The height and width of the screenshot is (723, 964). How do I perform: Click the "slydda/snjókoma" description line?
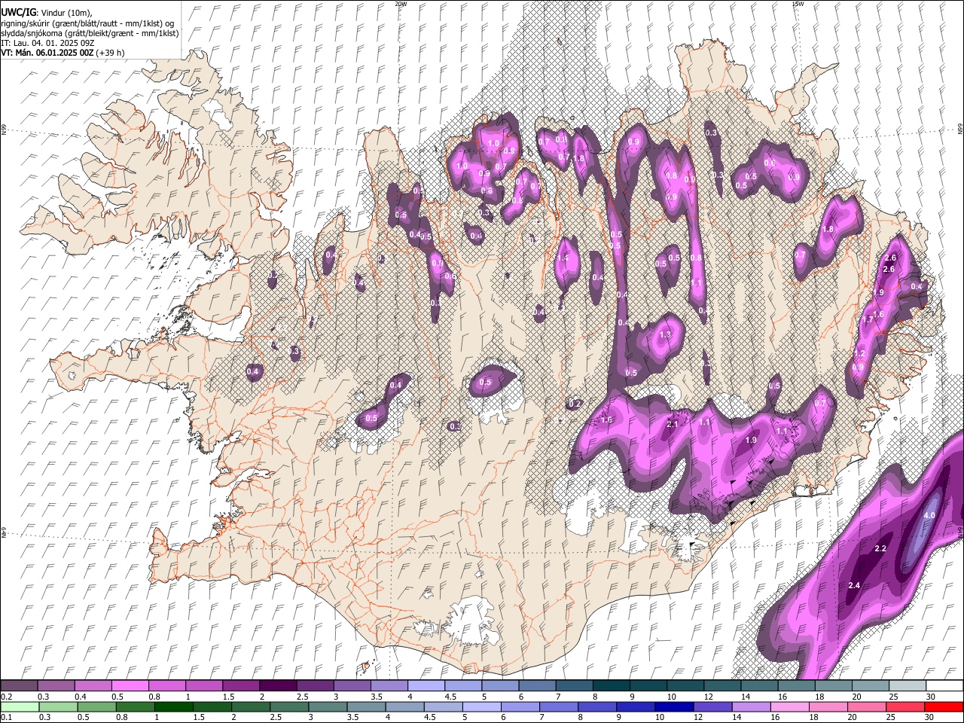(x=90, y=33)
